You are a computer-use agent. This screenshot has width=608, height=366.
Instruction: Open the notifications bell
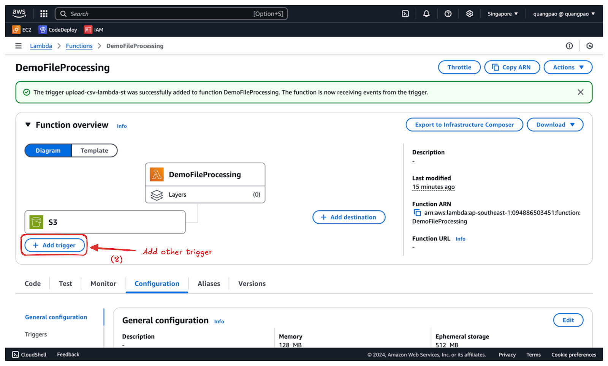pyautogui.click(x=426, y=14)
